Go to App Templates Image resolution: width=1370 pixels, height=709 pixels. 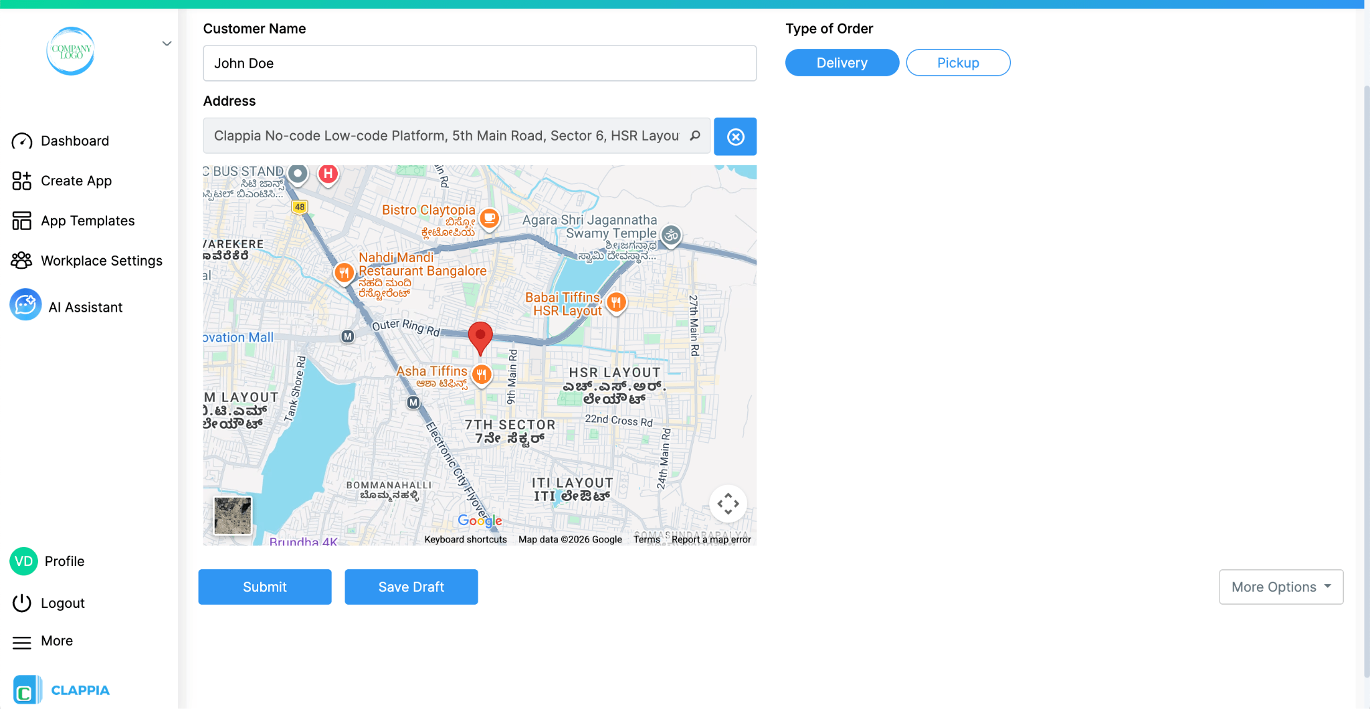coord(88,221)
